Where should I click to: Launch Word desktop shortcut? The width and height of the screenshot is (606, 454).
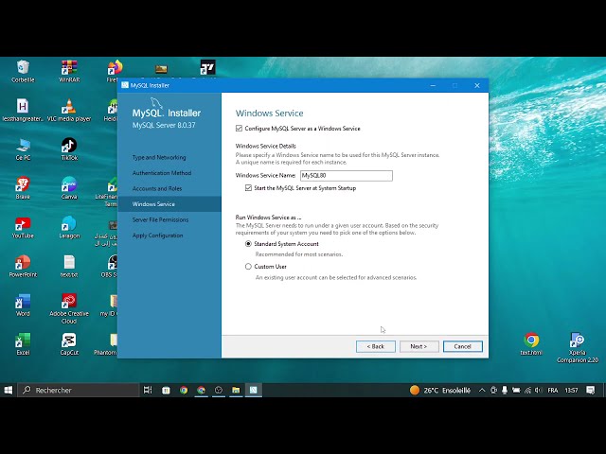coord(23,305)
